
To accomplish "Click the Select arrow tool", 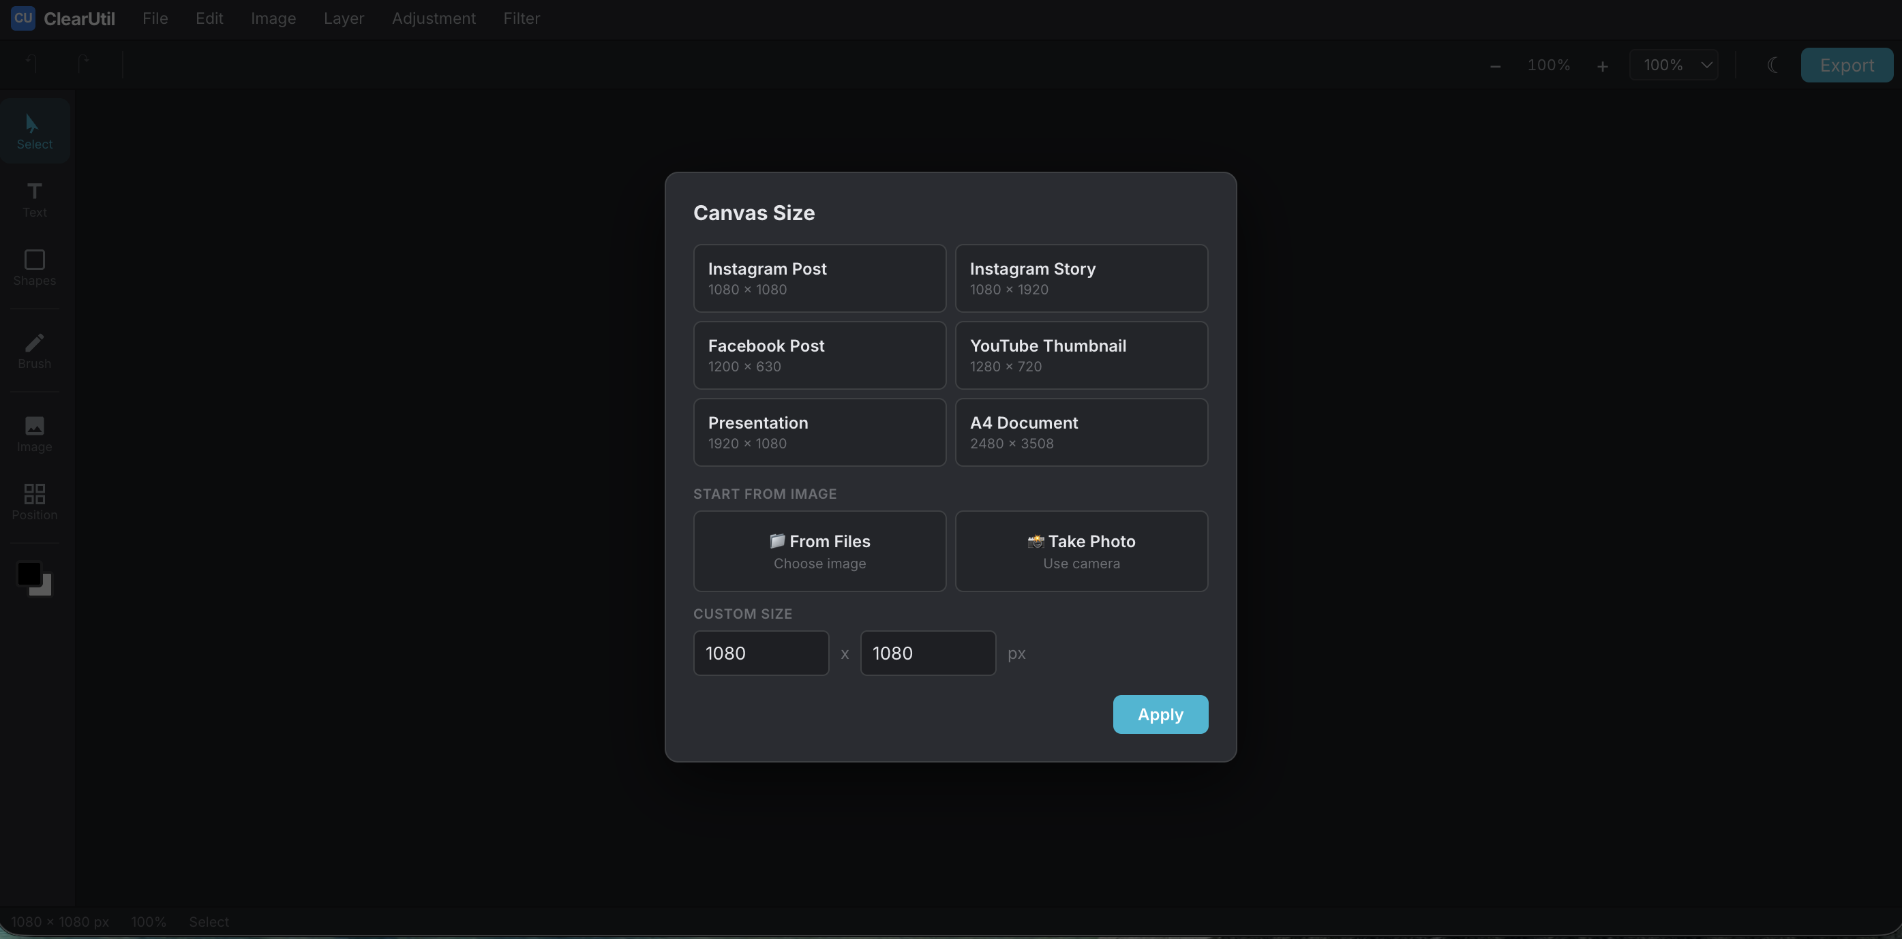I will (34, 130).
